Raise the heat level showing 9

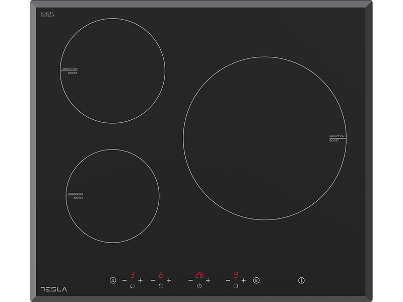tap(243, 280)
